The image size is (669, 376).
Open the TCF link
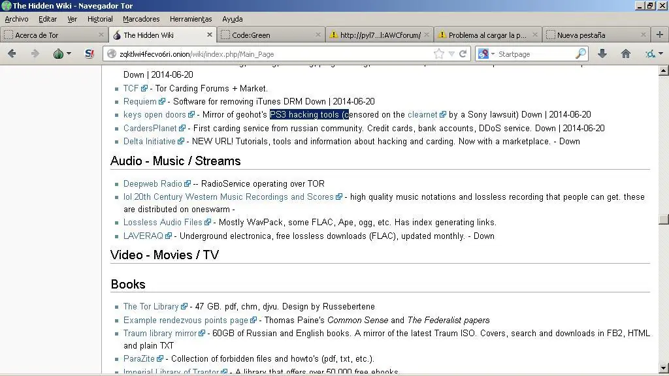coord(131,88)
